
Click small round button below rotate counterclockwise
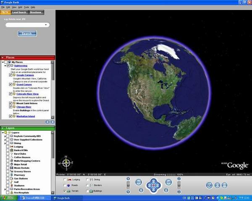point(141,190)
